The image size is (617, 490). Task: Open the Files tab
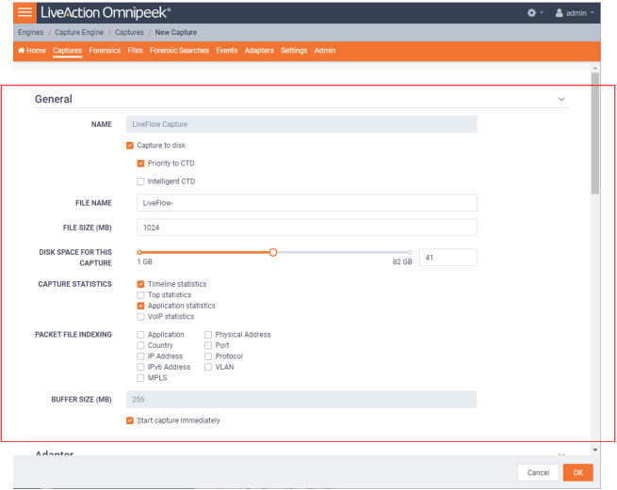coord(135,50)
